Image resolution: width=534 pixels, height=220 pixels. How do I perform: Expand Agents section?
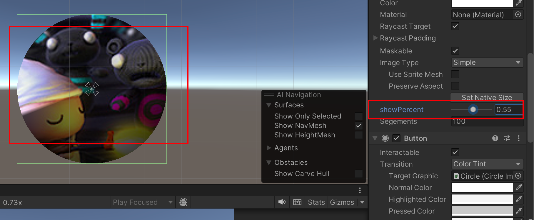click(x=268, y=148)
